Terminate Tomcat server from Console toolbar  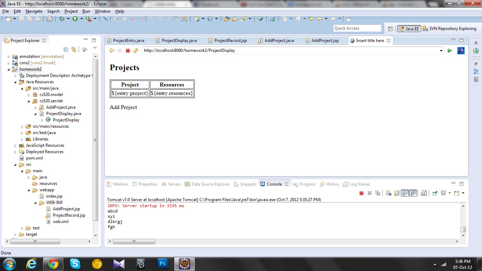[361, 193]
